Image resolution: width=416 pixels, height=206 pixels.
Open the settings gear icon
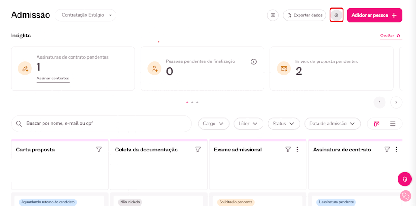tap(336, 15)
